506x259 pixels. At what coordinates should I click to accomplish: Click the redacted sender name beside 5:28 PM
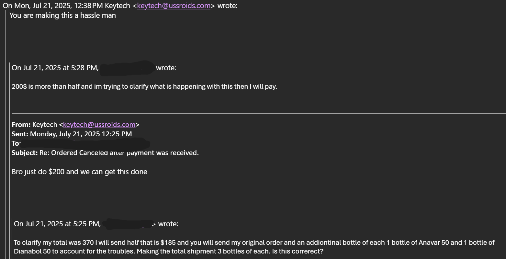tap(127, 68)
